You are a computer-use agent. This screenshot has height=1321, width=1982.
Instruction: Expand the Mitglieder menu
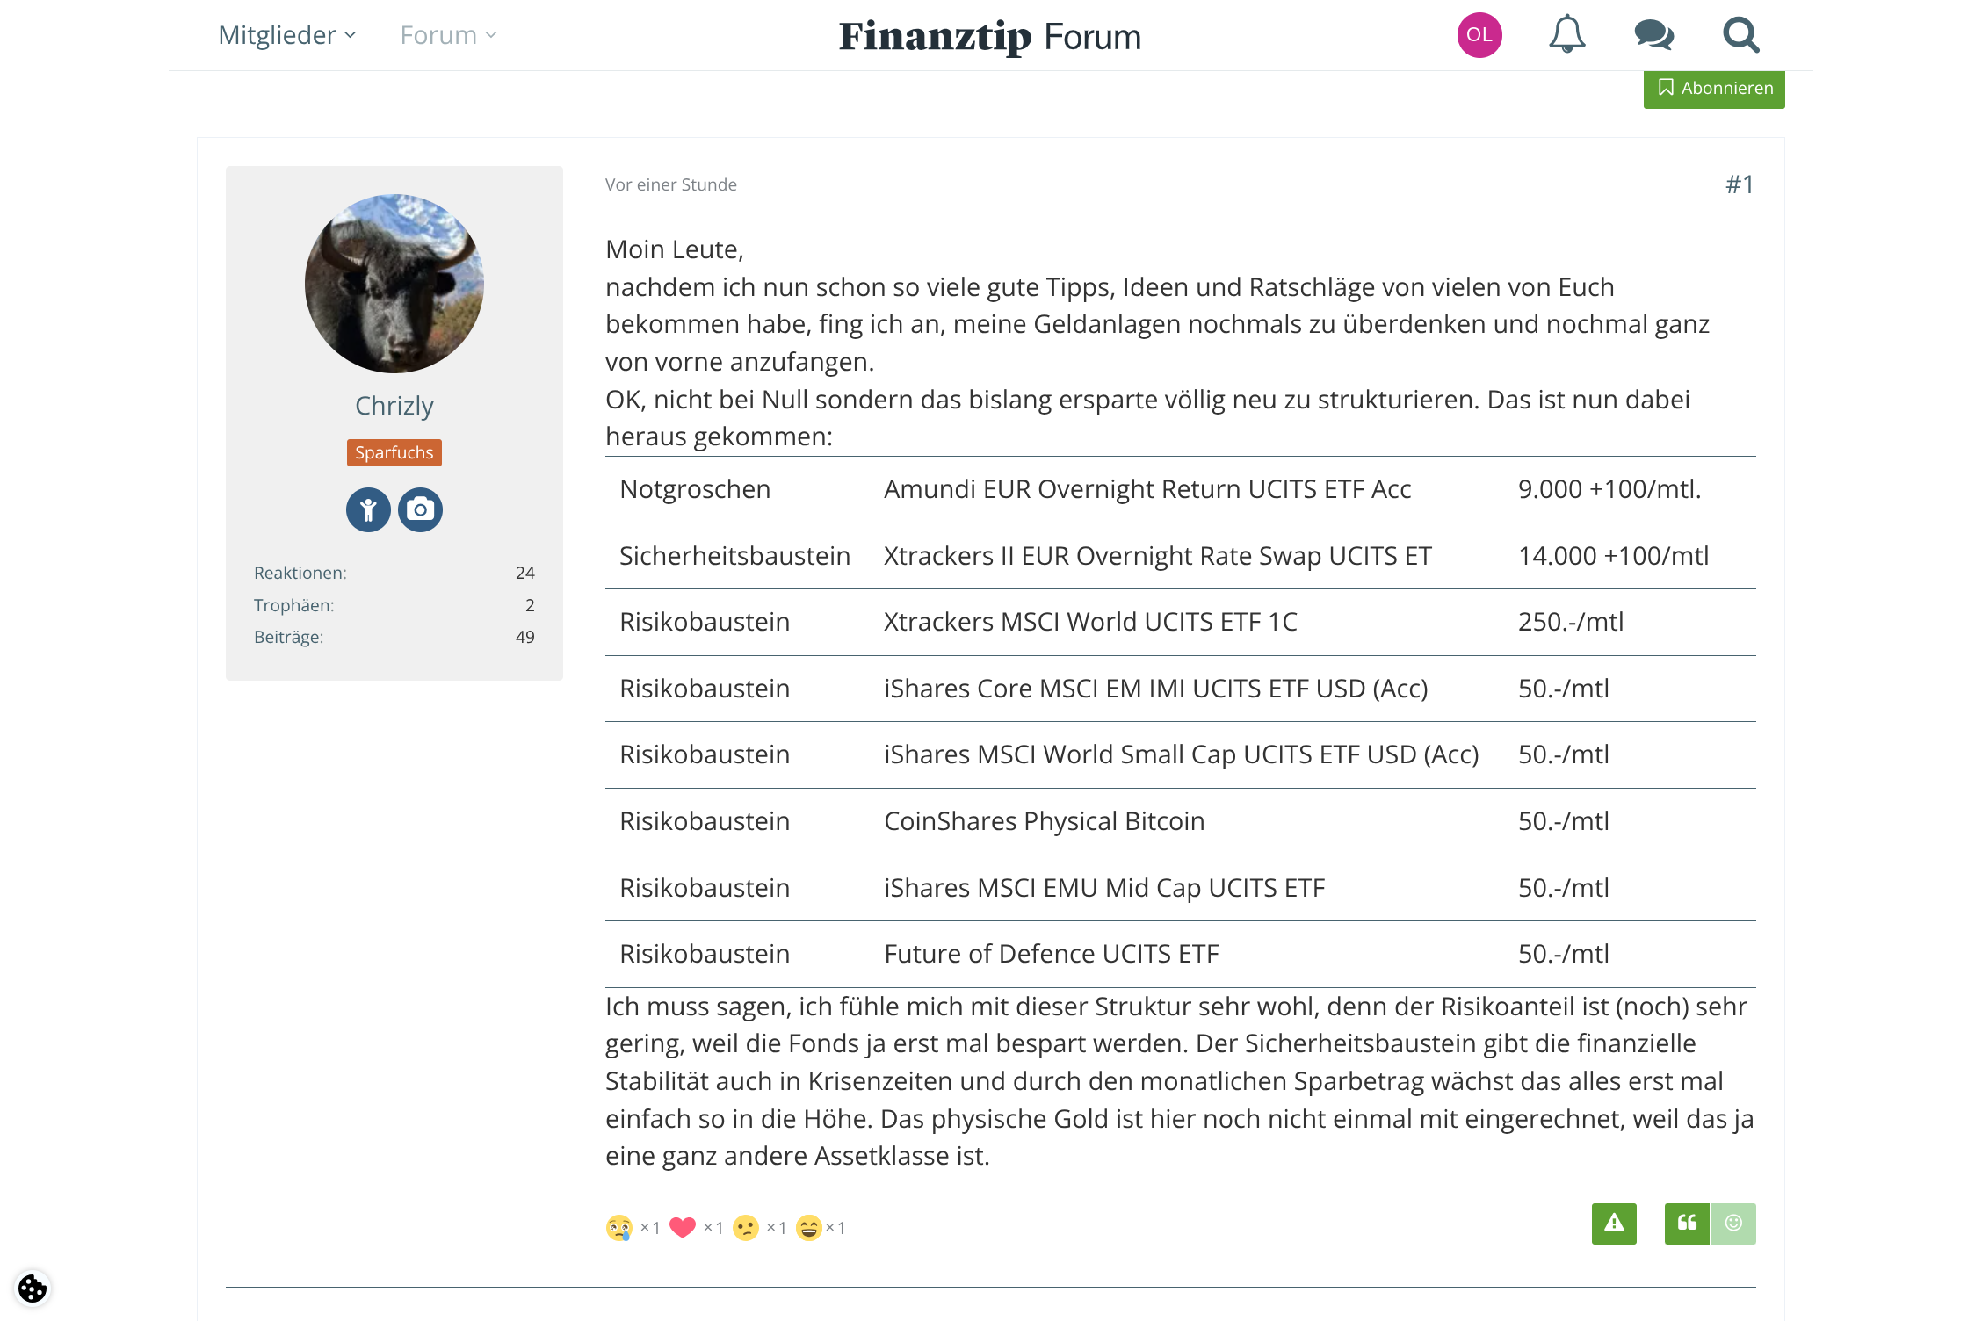(x=287, y=35)
